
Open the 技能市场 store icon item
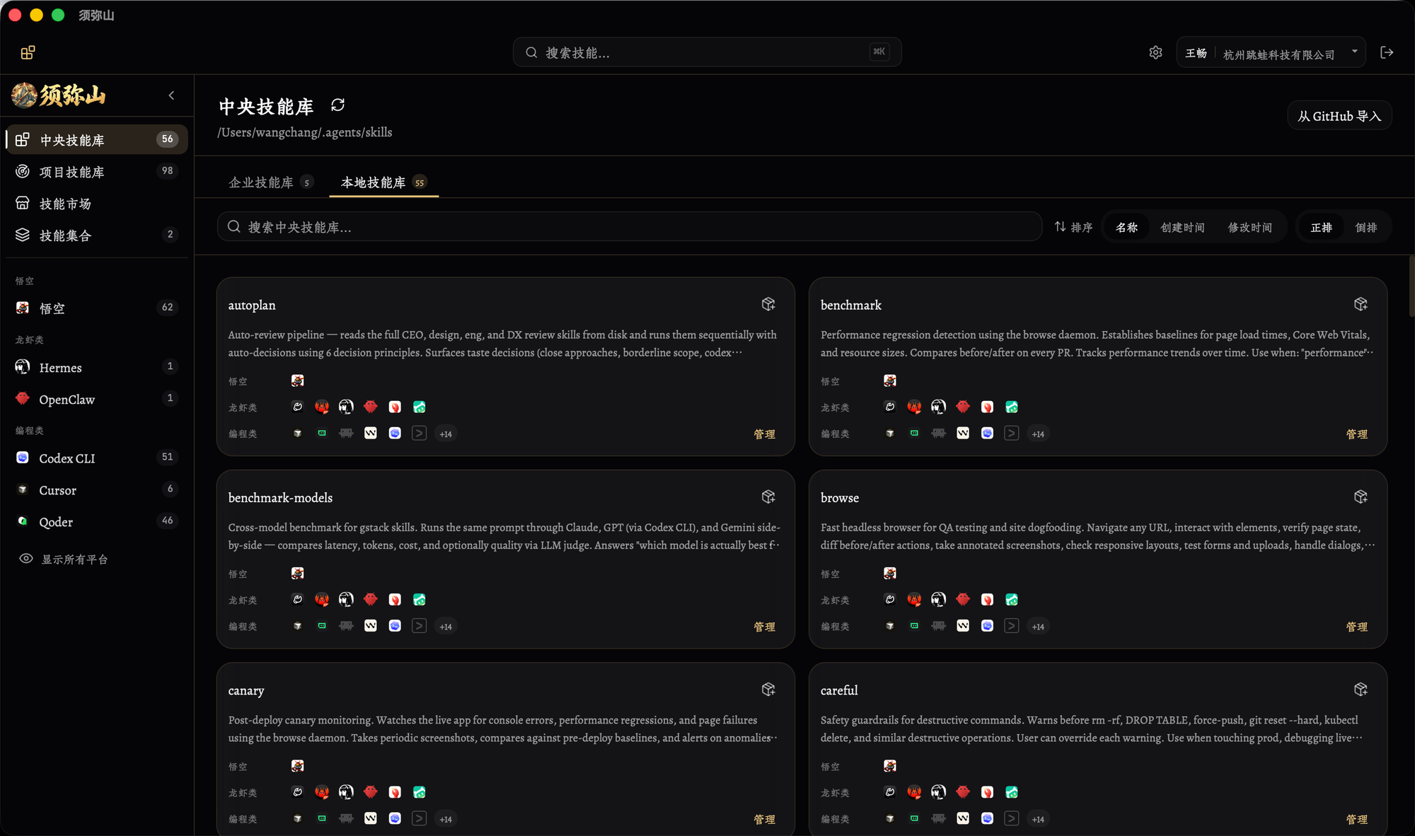click(97, 204)
